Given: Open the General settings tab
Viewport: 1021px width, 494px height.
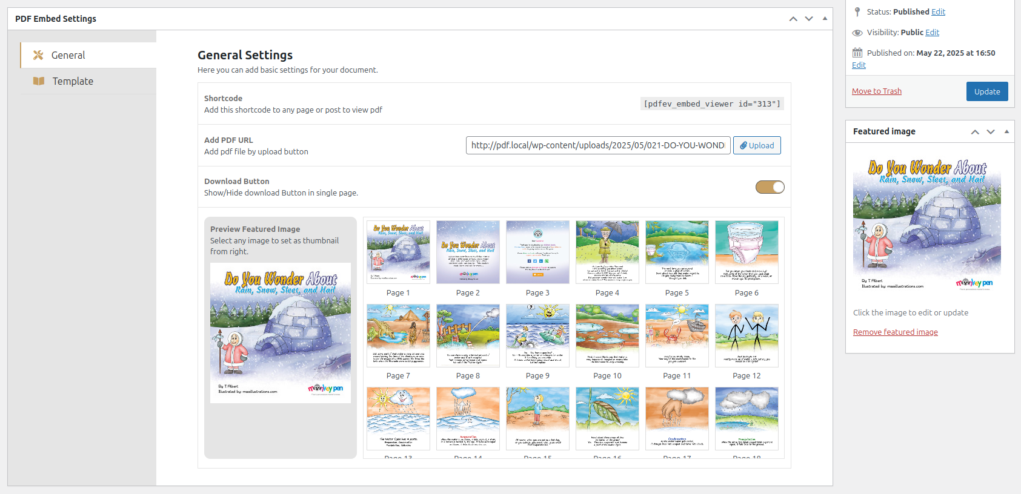Looking at the screenshot, I should 88,55.
